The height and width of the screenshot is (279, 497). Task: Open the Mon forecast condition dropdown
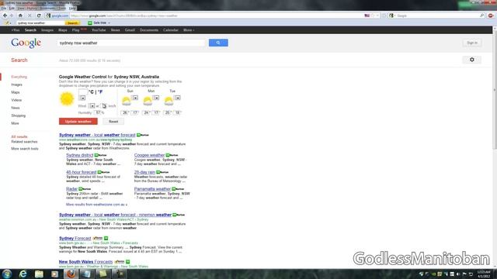[156, 98]
